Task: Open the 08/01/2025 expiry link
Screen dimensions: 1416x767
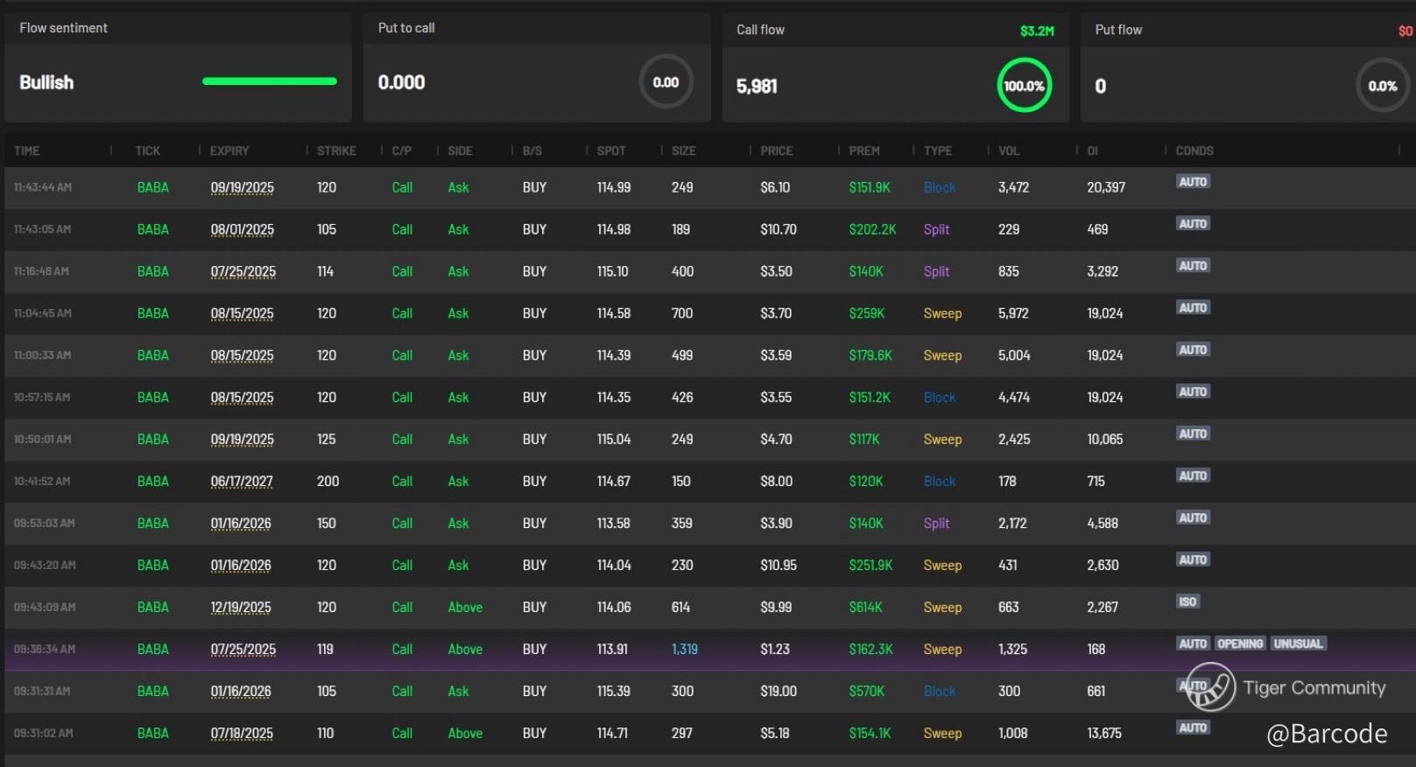Action: point(242,229)
